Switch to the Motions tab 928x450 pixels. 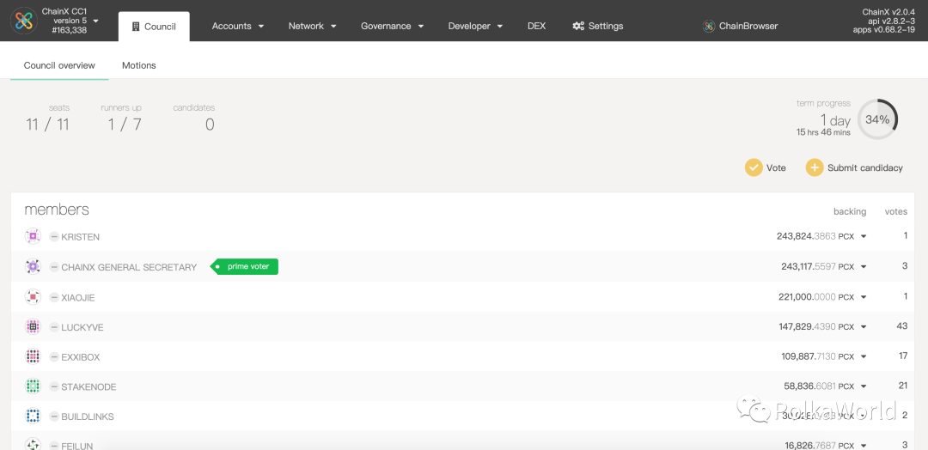click(138, 65)
